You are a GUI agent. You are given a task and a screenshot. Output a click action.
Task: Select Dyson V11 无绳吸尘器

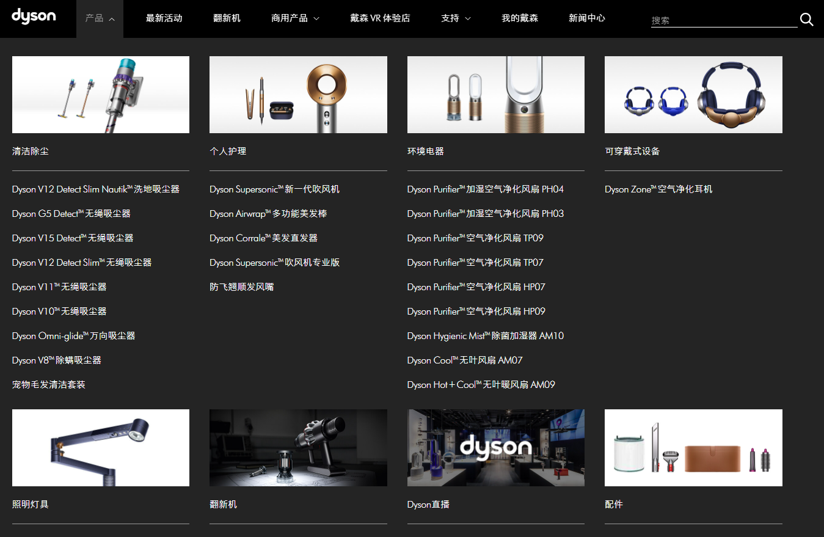(x=59, y=287)
